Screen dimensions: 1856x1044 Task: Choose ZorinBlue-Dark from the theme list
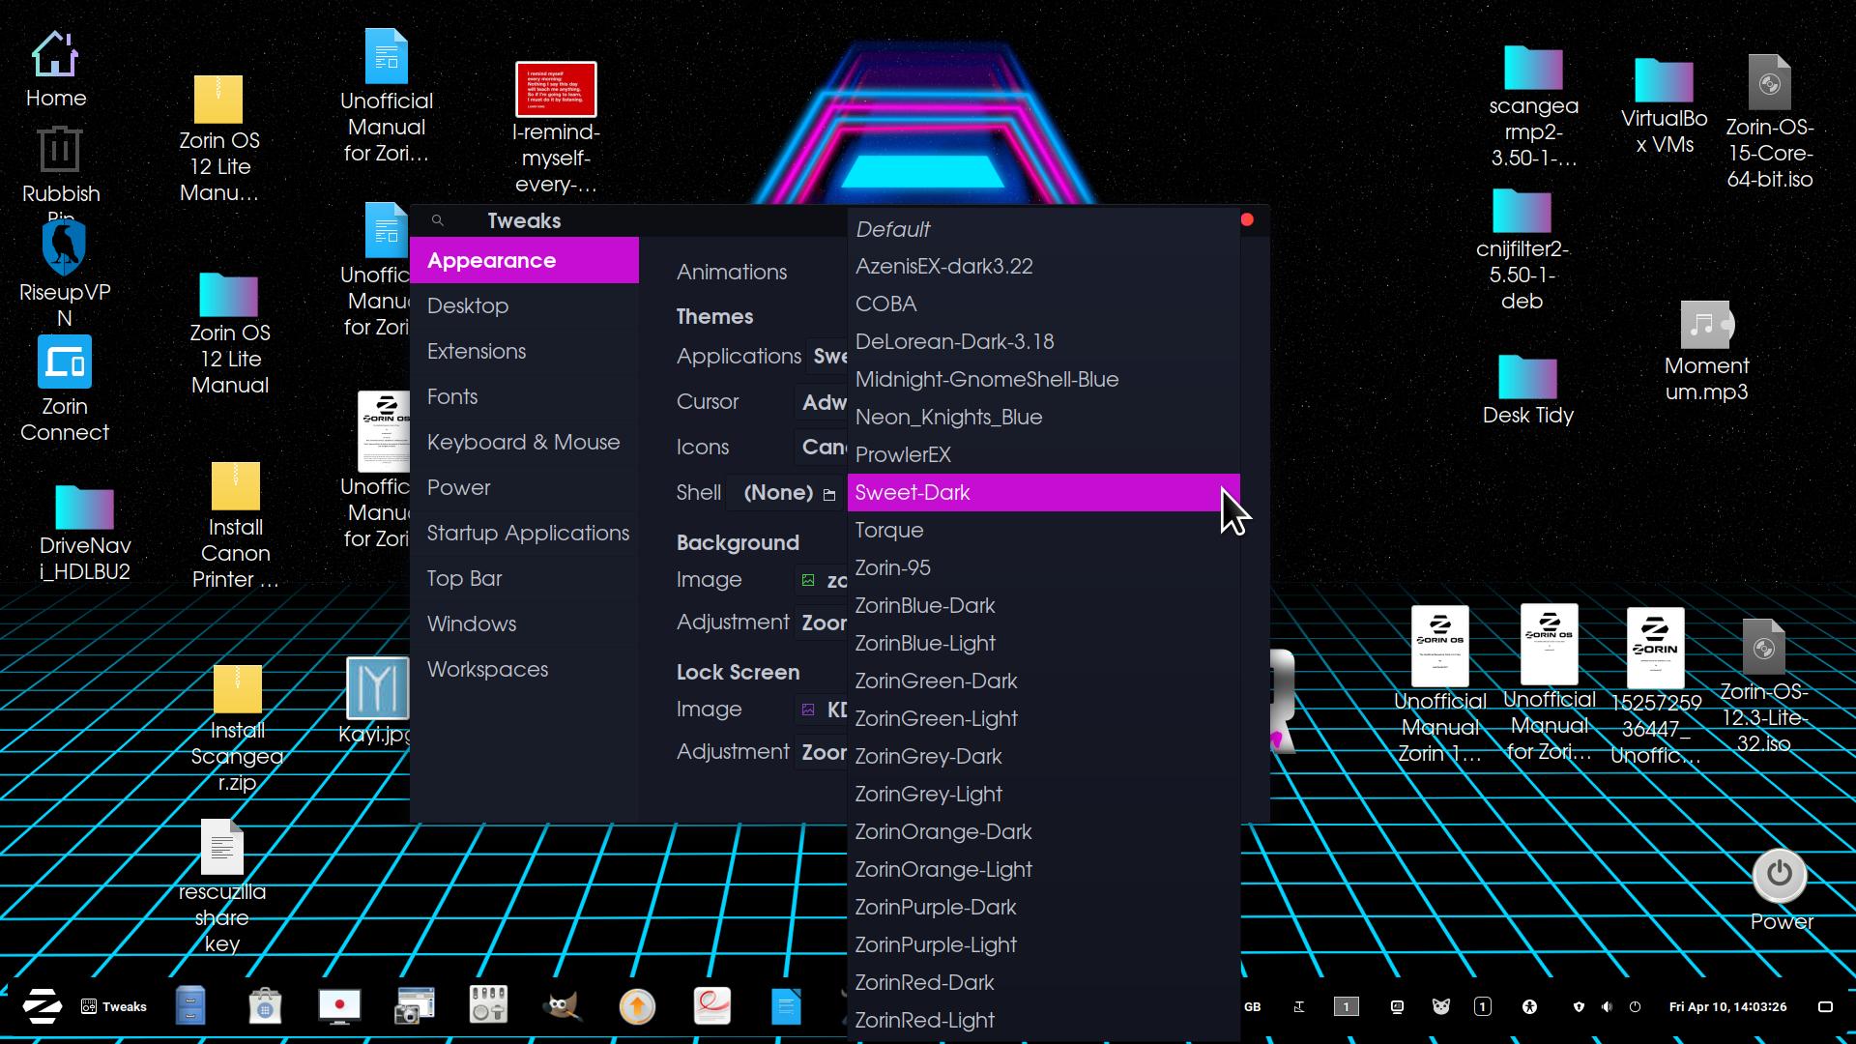925,605
